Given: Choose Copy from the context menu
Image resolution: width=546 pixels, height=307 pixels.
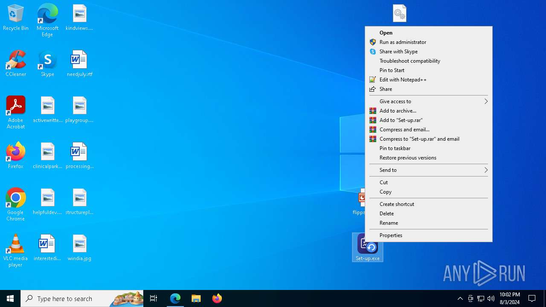Looking at the screenshot, I should (x=429, y=192).
